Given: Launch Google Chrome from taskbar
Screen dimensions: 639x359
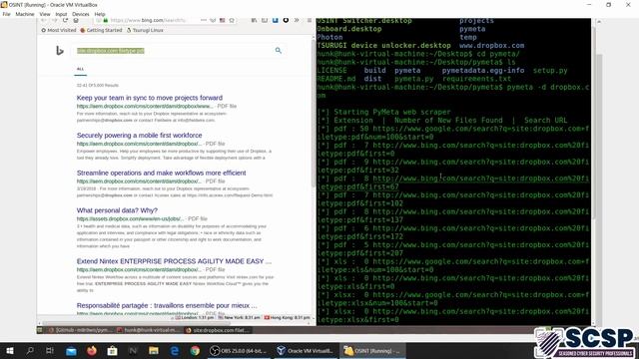Looking at the screenshot, I should point(195,350).
